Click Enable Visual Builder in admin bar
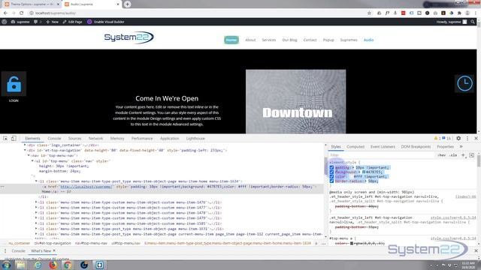The height and width of the screenshot is (270, 481). pyautogui.click(x=106, y=22)
